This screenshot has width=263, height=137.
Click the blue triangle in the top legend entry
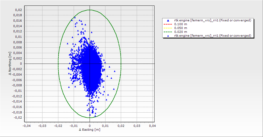click(x=168, y=21)
